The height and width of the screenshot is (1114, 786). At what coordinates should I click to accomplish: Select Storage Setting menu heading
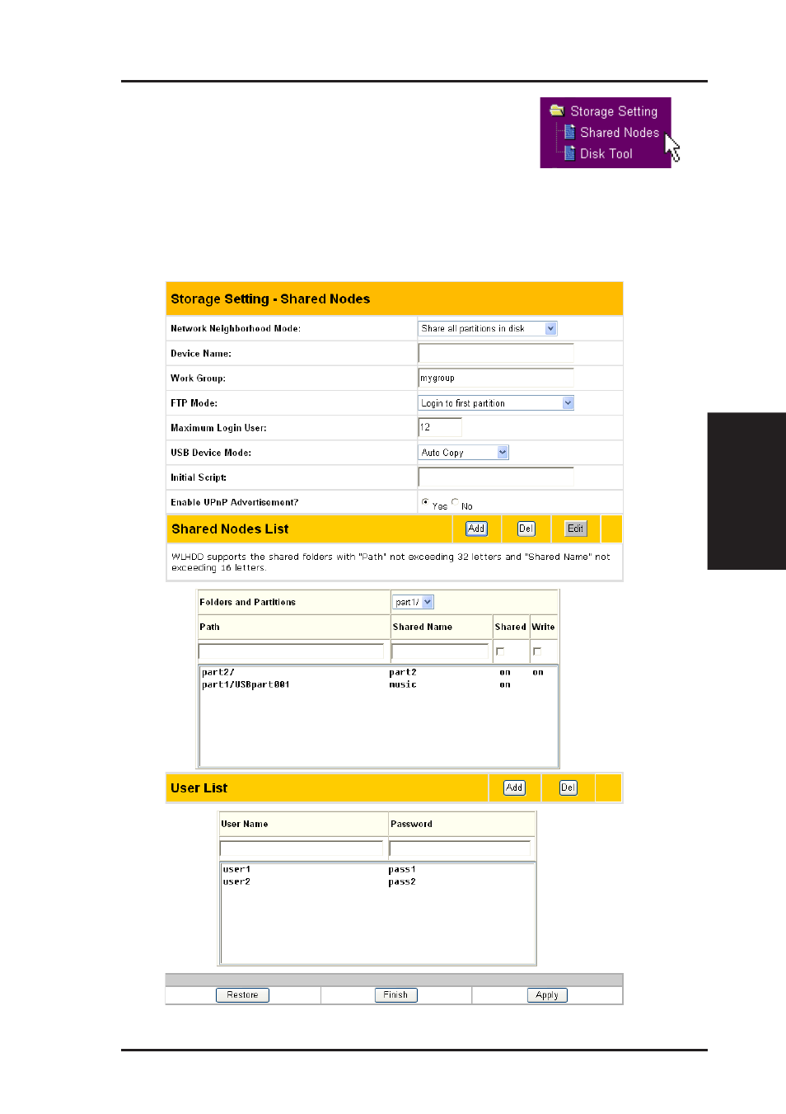[x=614, y=111]
